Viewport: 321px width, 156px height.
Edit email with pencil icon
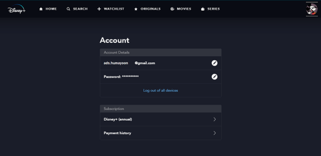(x=215, y=63)
